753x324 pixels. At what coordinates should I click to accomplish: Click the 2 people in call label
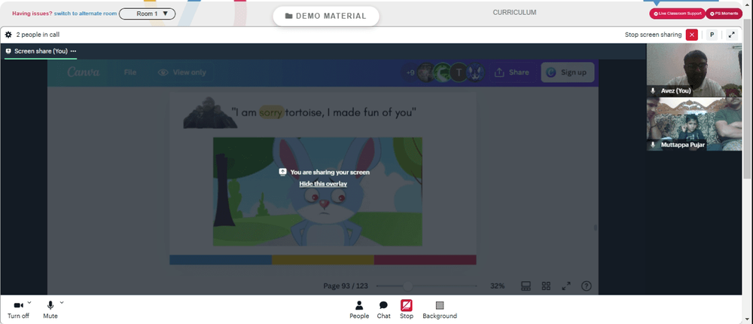pos(38,35)
